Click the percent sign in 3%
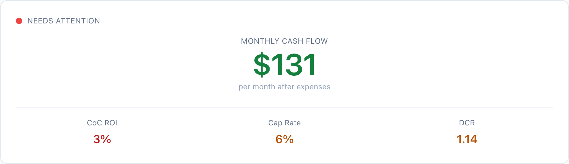The width and height of the screenshot is (569, 164). 106,139
